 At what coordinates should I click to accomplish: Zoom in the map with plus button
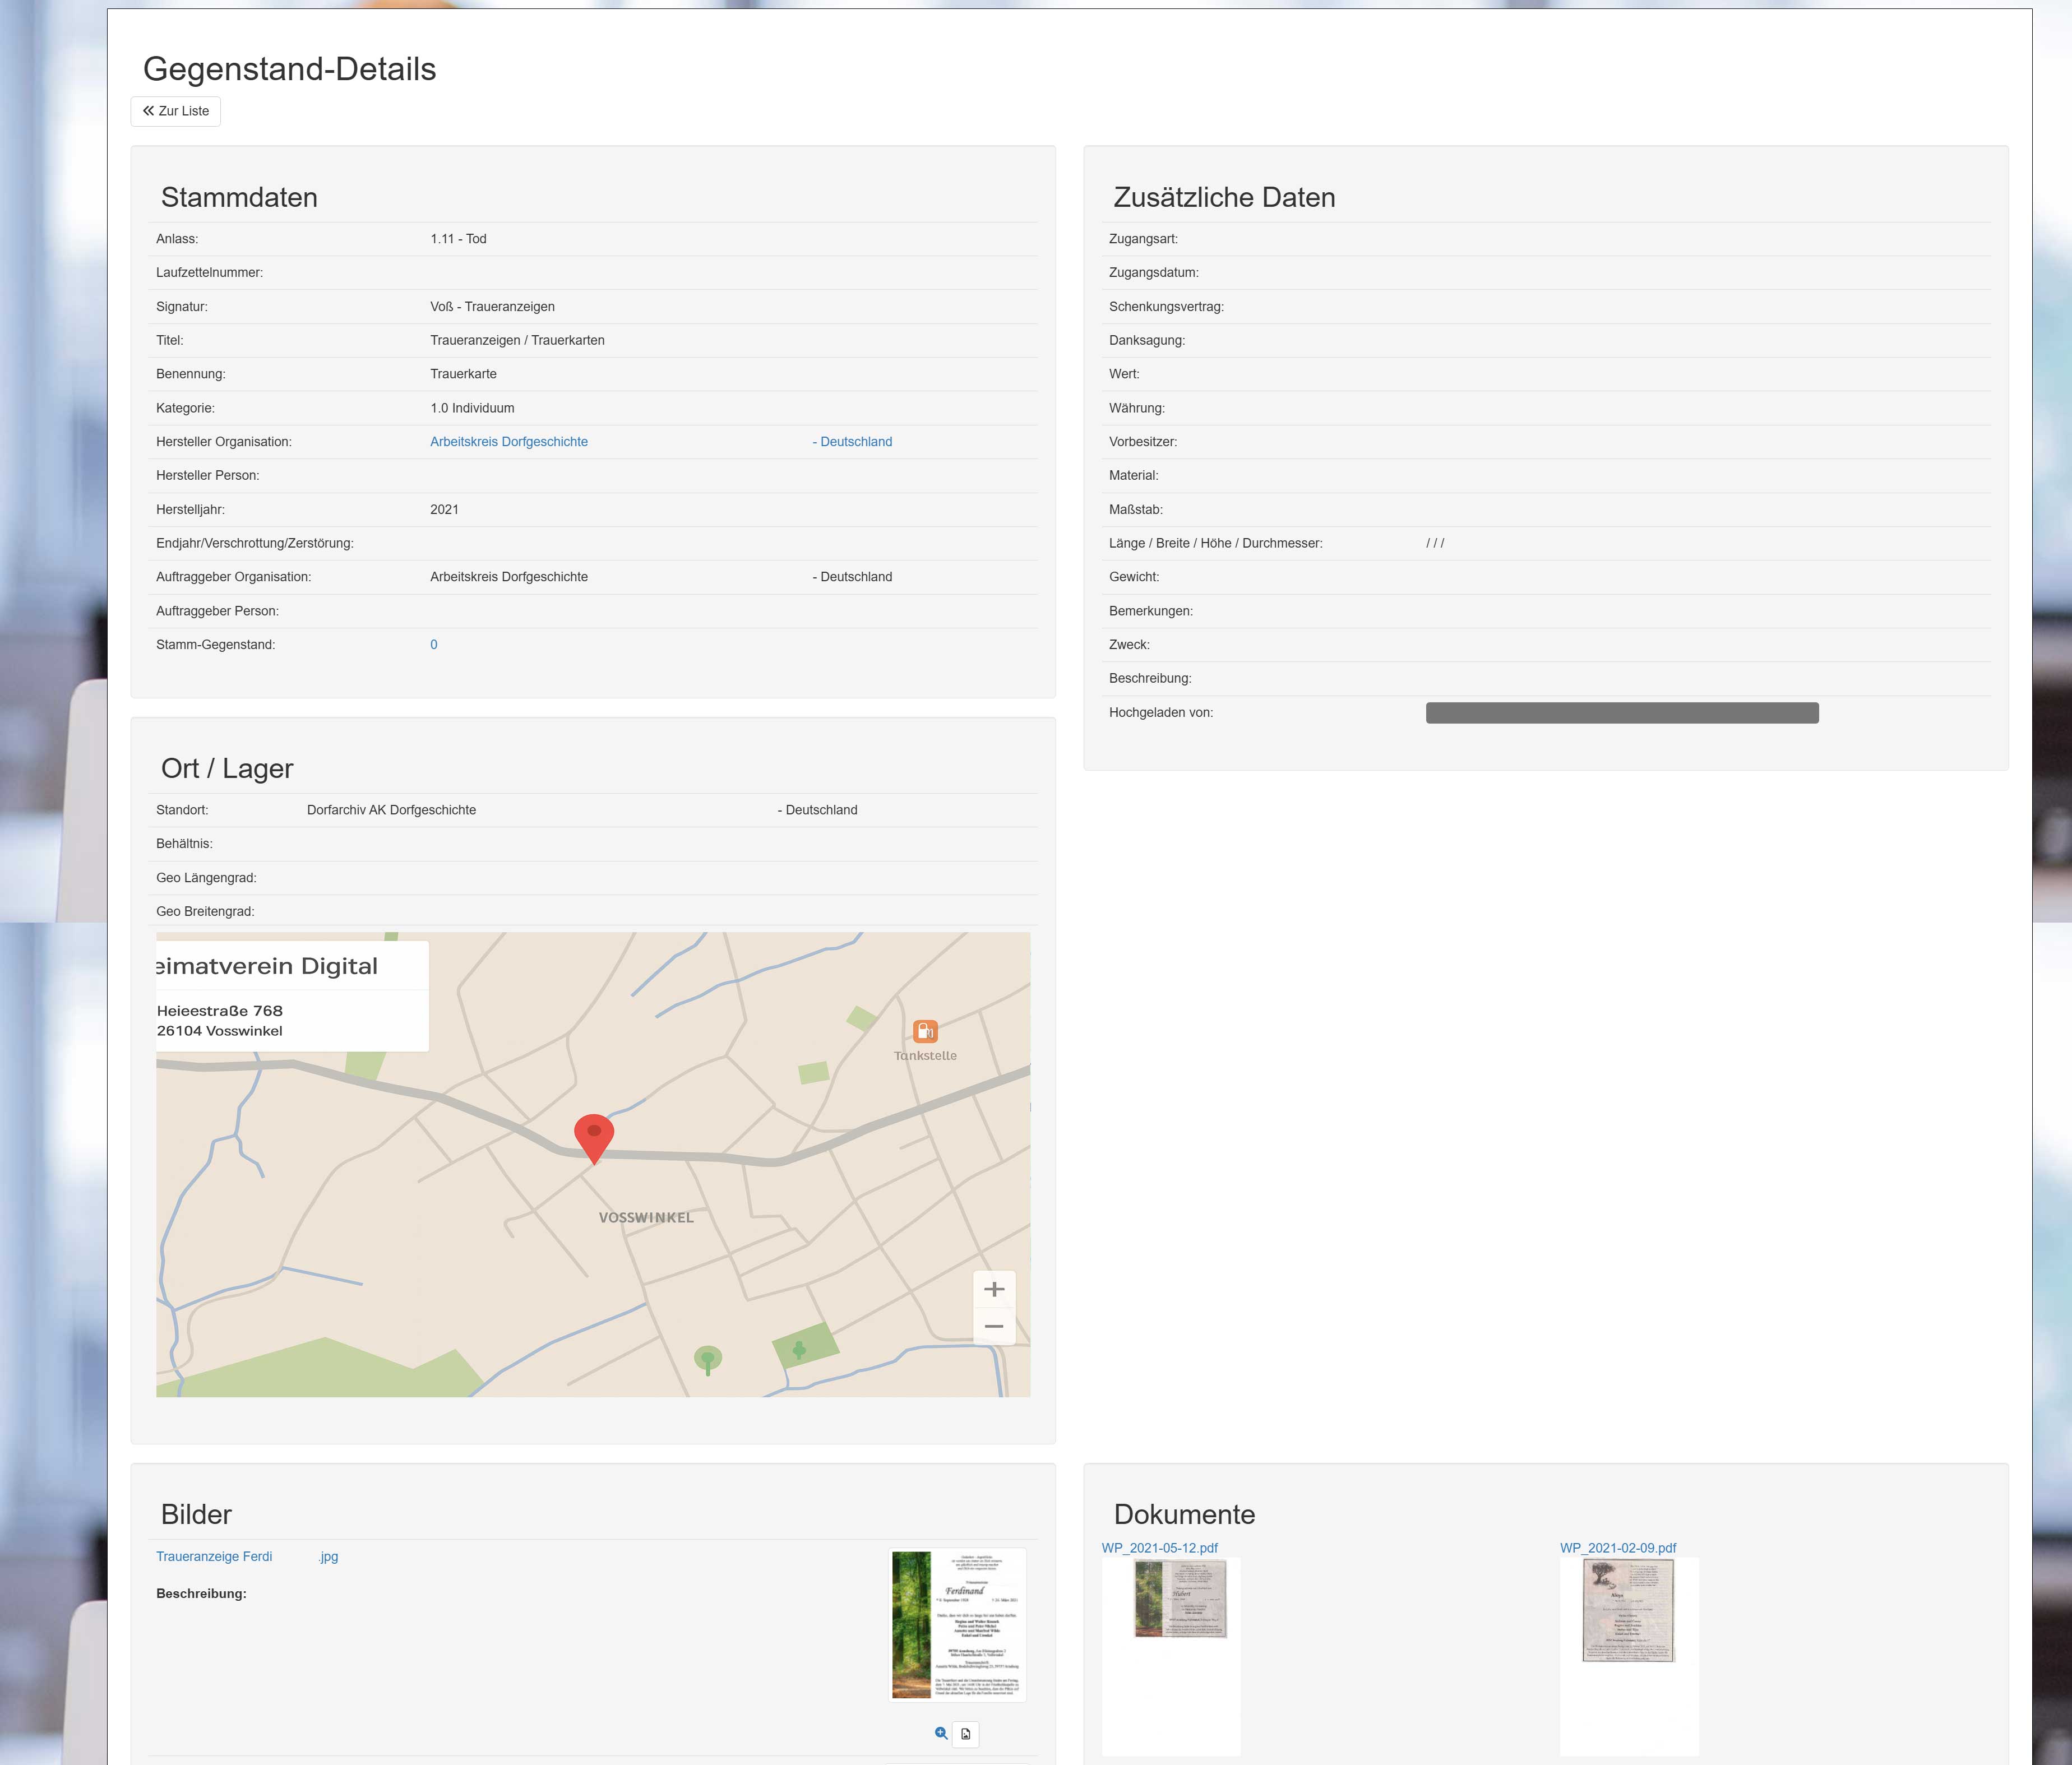993,1289
